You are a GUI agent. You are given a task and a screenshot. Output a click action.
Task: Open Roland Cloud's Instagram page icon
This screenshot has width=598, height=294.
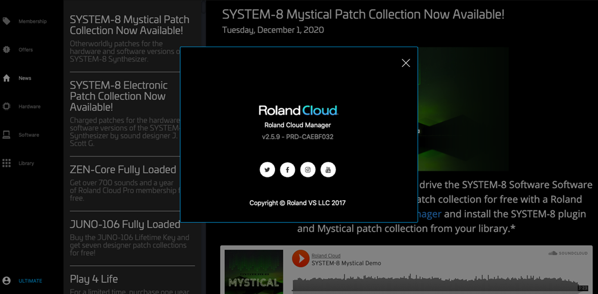(x=308, y=170)
